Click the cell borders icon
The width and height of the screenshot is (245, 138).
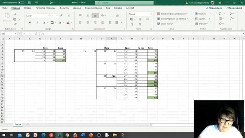click(x=52, y=23)
